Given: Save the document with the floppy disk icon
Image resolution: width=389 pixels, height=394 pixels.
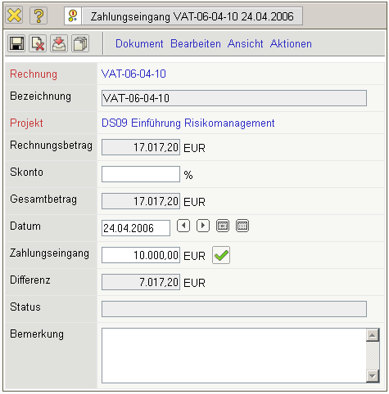Looking at the screenshot, I should point(16,43).
